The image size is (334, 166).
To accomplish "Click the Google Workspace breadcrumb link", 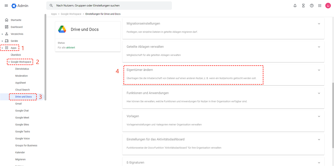I will (71, 14).
